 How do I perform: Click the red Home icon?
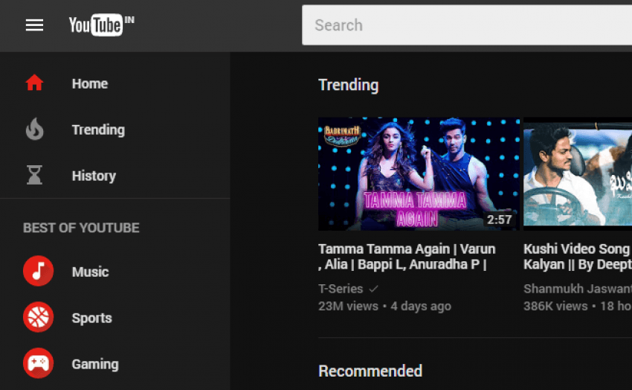(34, 83)
